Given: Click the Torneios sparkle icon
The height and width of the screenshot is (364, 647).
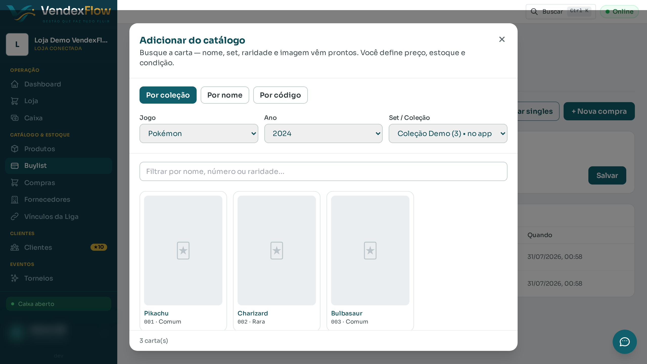Looking at the screenshot, I should [x=15, y=278].
